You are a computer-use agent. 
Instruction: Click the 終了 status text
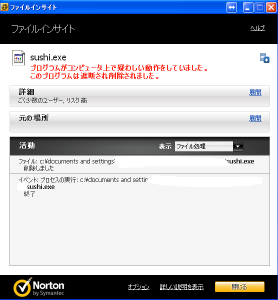[29, 194]
